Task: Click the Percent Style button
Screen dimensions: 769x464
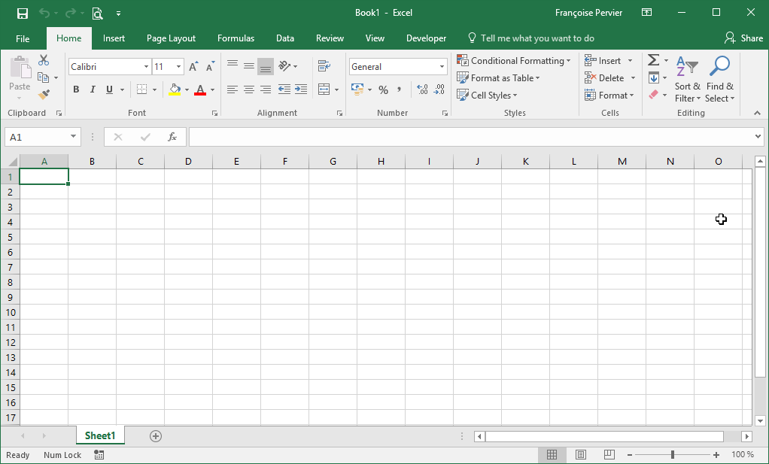Action: point(383,89)
